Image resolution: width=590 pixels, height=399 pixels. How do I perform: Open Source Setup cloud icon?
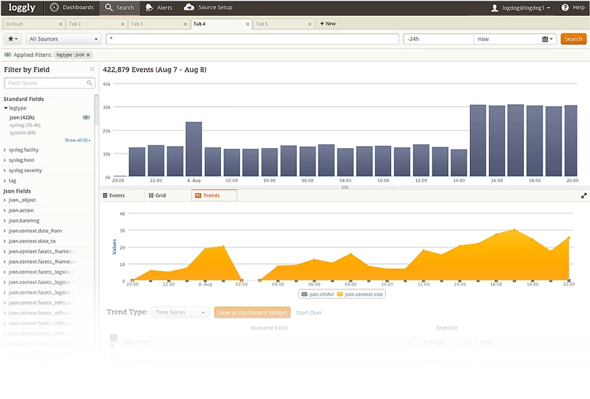tap(189, 7)
